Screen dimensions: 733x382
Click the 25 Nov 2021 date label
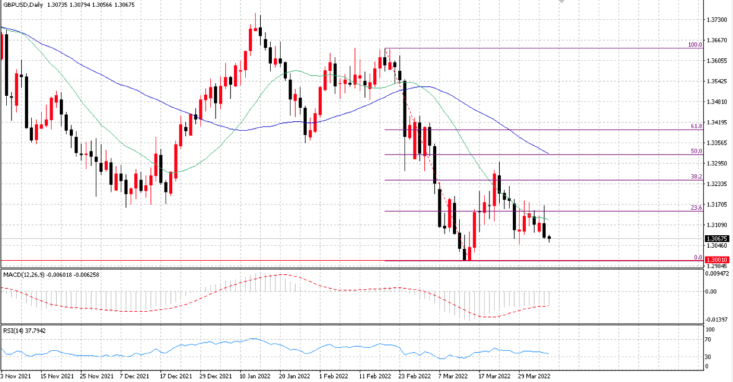pos(97,376)
